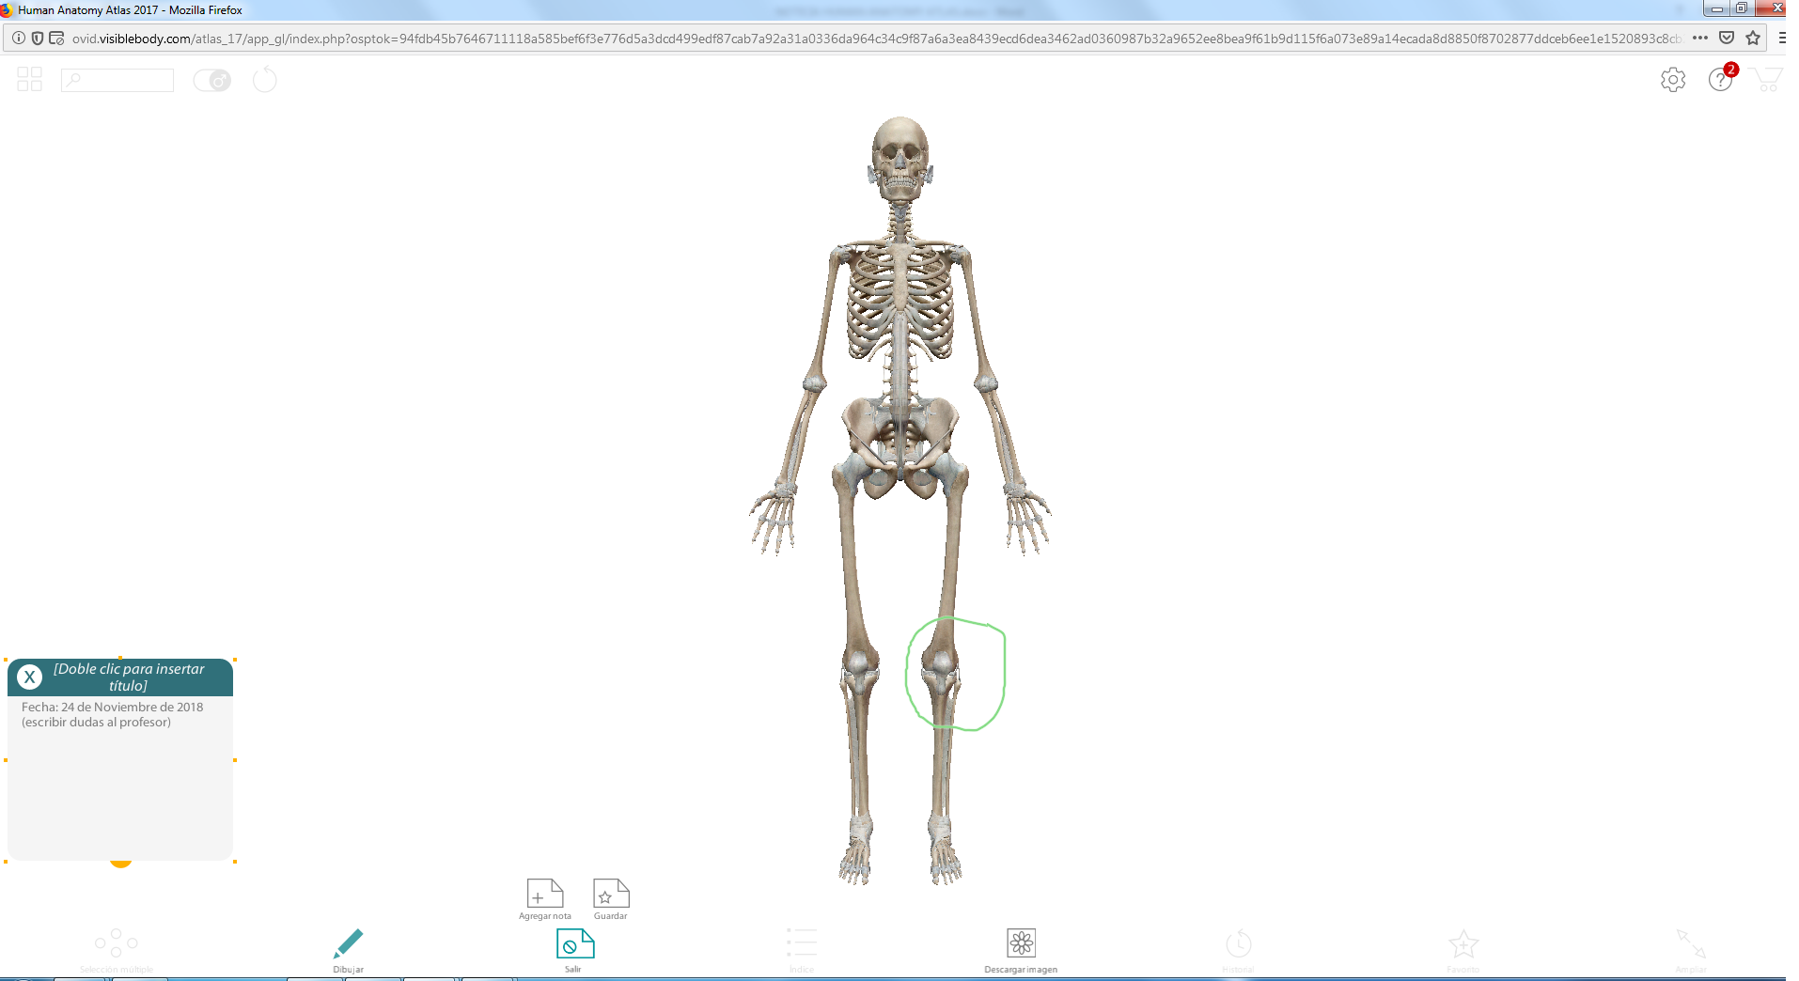Click the Salir exit-drawing icon
This screenshot has height=981, width=1799.
574,943
